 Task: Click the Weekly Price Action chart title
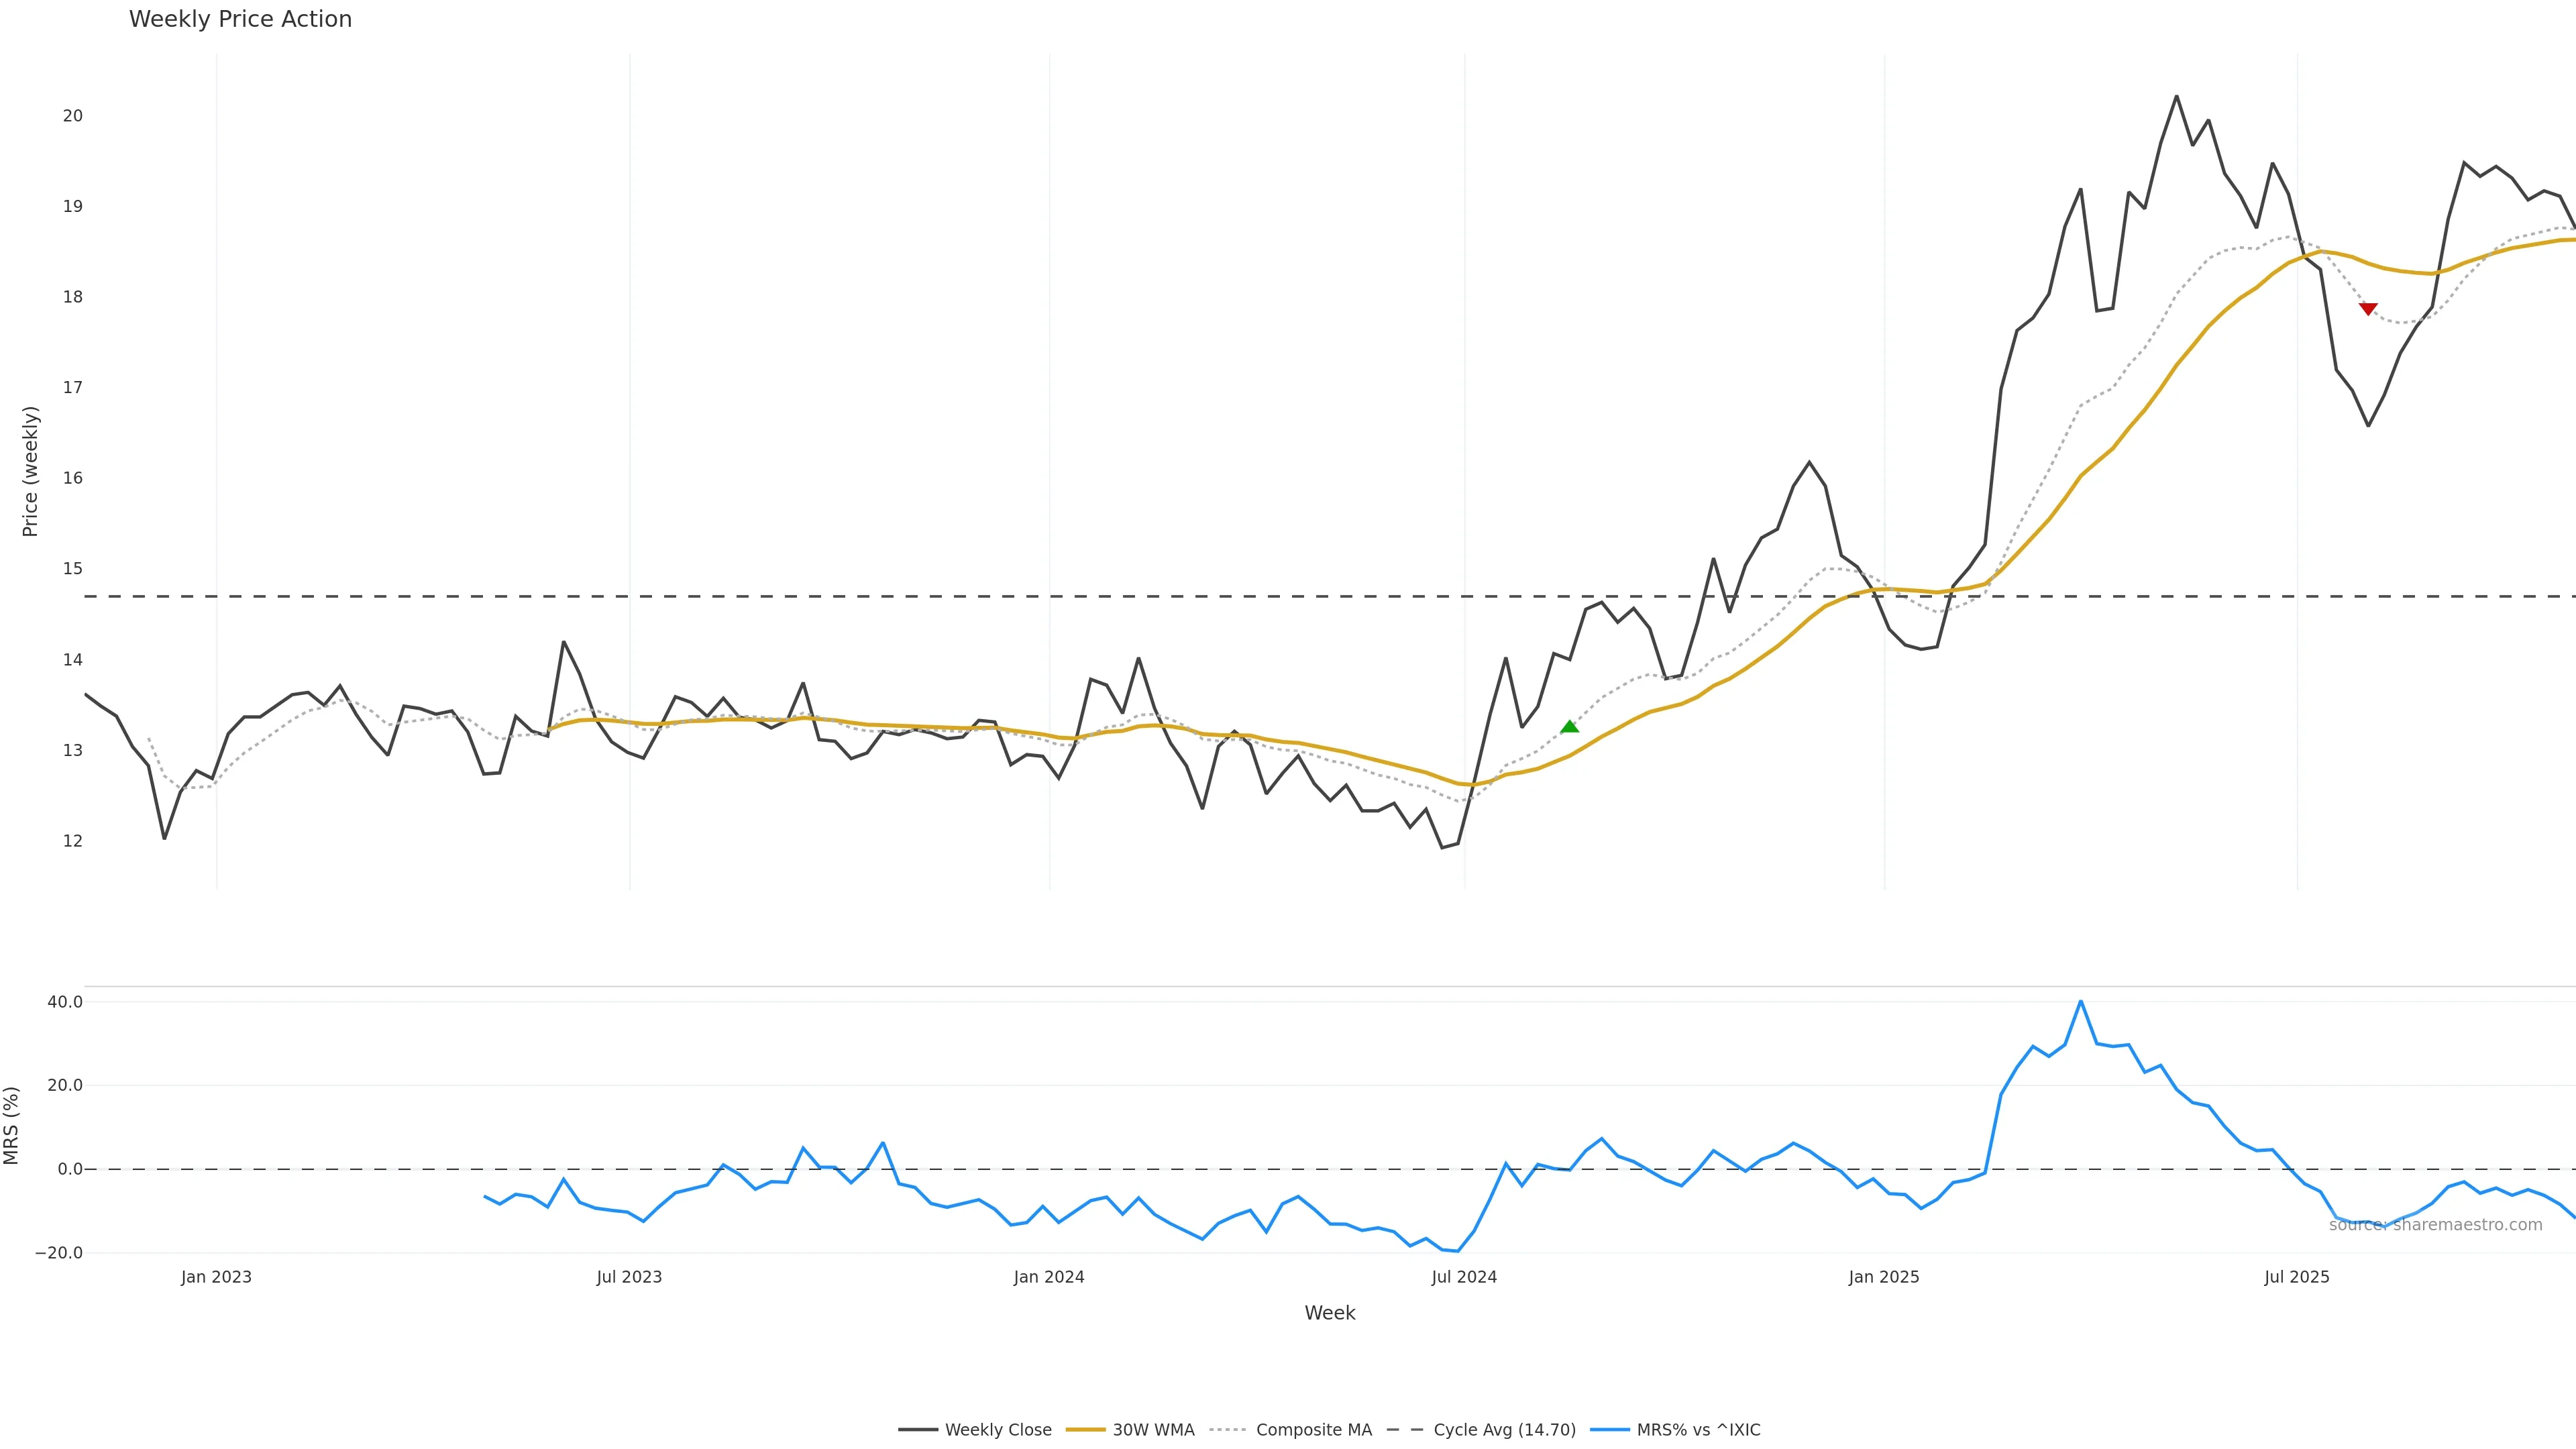[240, 20]
